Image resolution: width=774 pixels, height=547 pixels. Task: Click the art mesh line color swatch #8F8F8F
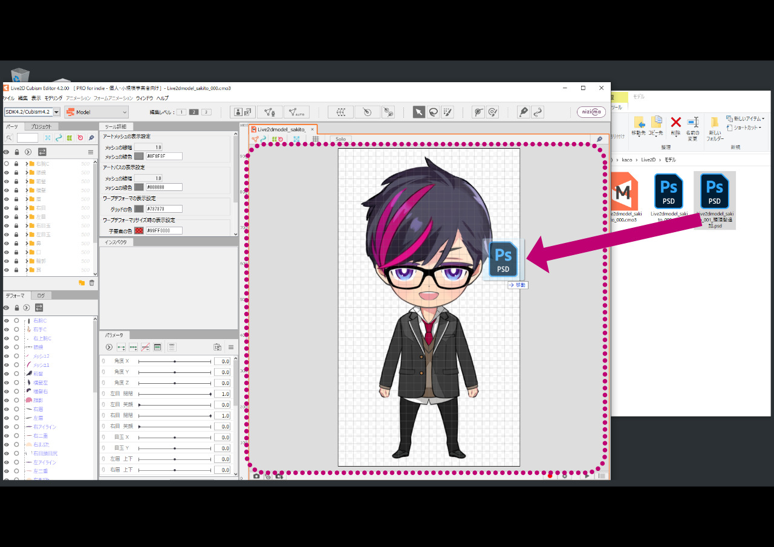[x=139, y=156]
